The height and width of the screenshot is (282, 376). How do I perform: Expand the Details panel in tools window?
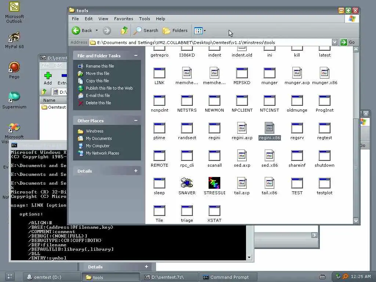pyautogui.click(x=136, y=171)
